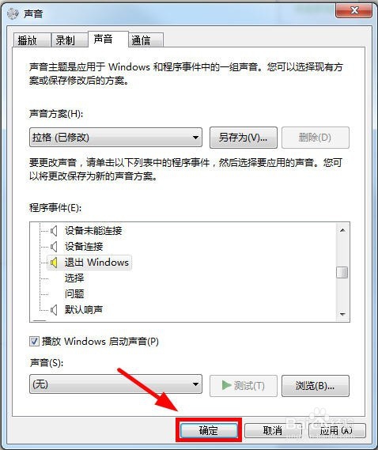Click speaker icon beside 设备连接
Image resolution: width=378 pixels, height=450 pixels.
tap(54, 246)
